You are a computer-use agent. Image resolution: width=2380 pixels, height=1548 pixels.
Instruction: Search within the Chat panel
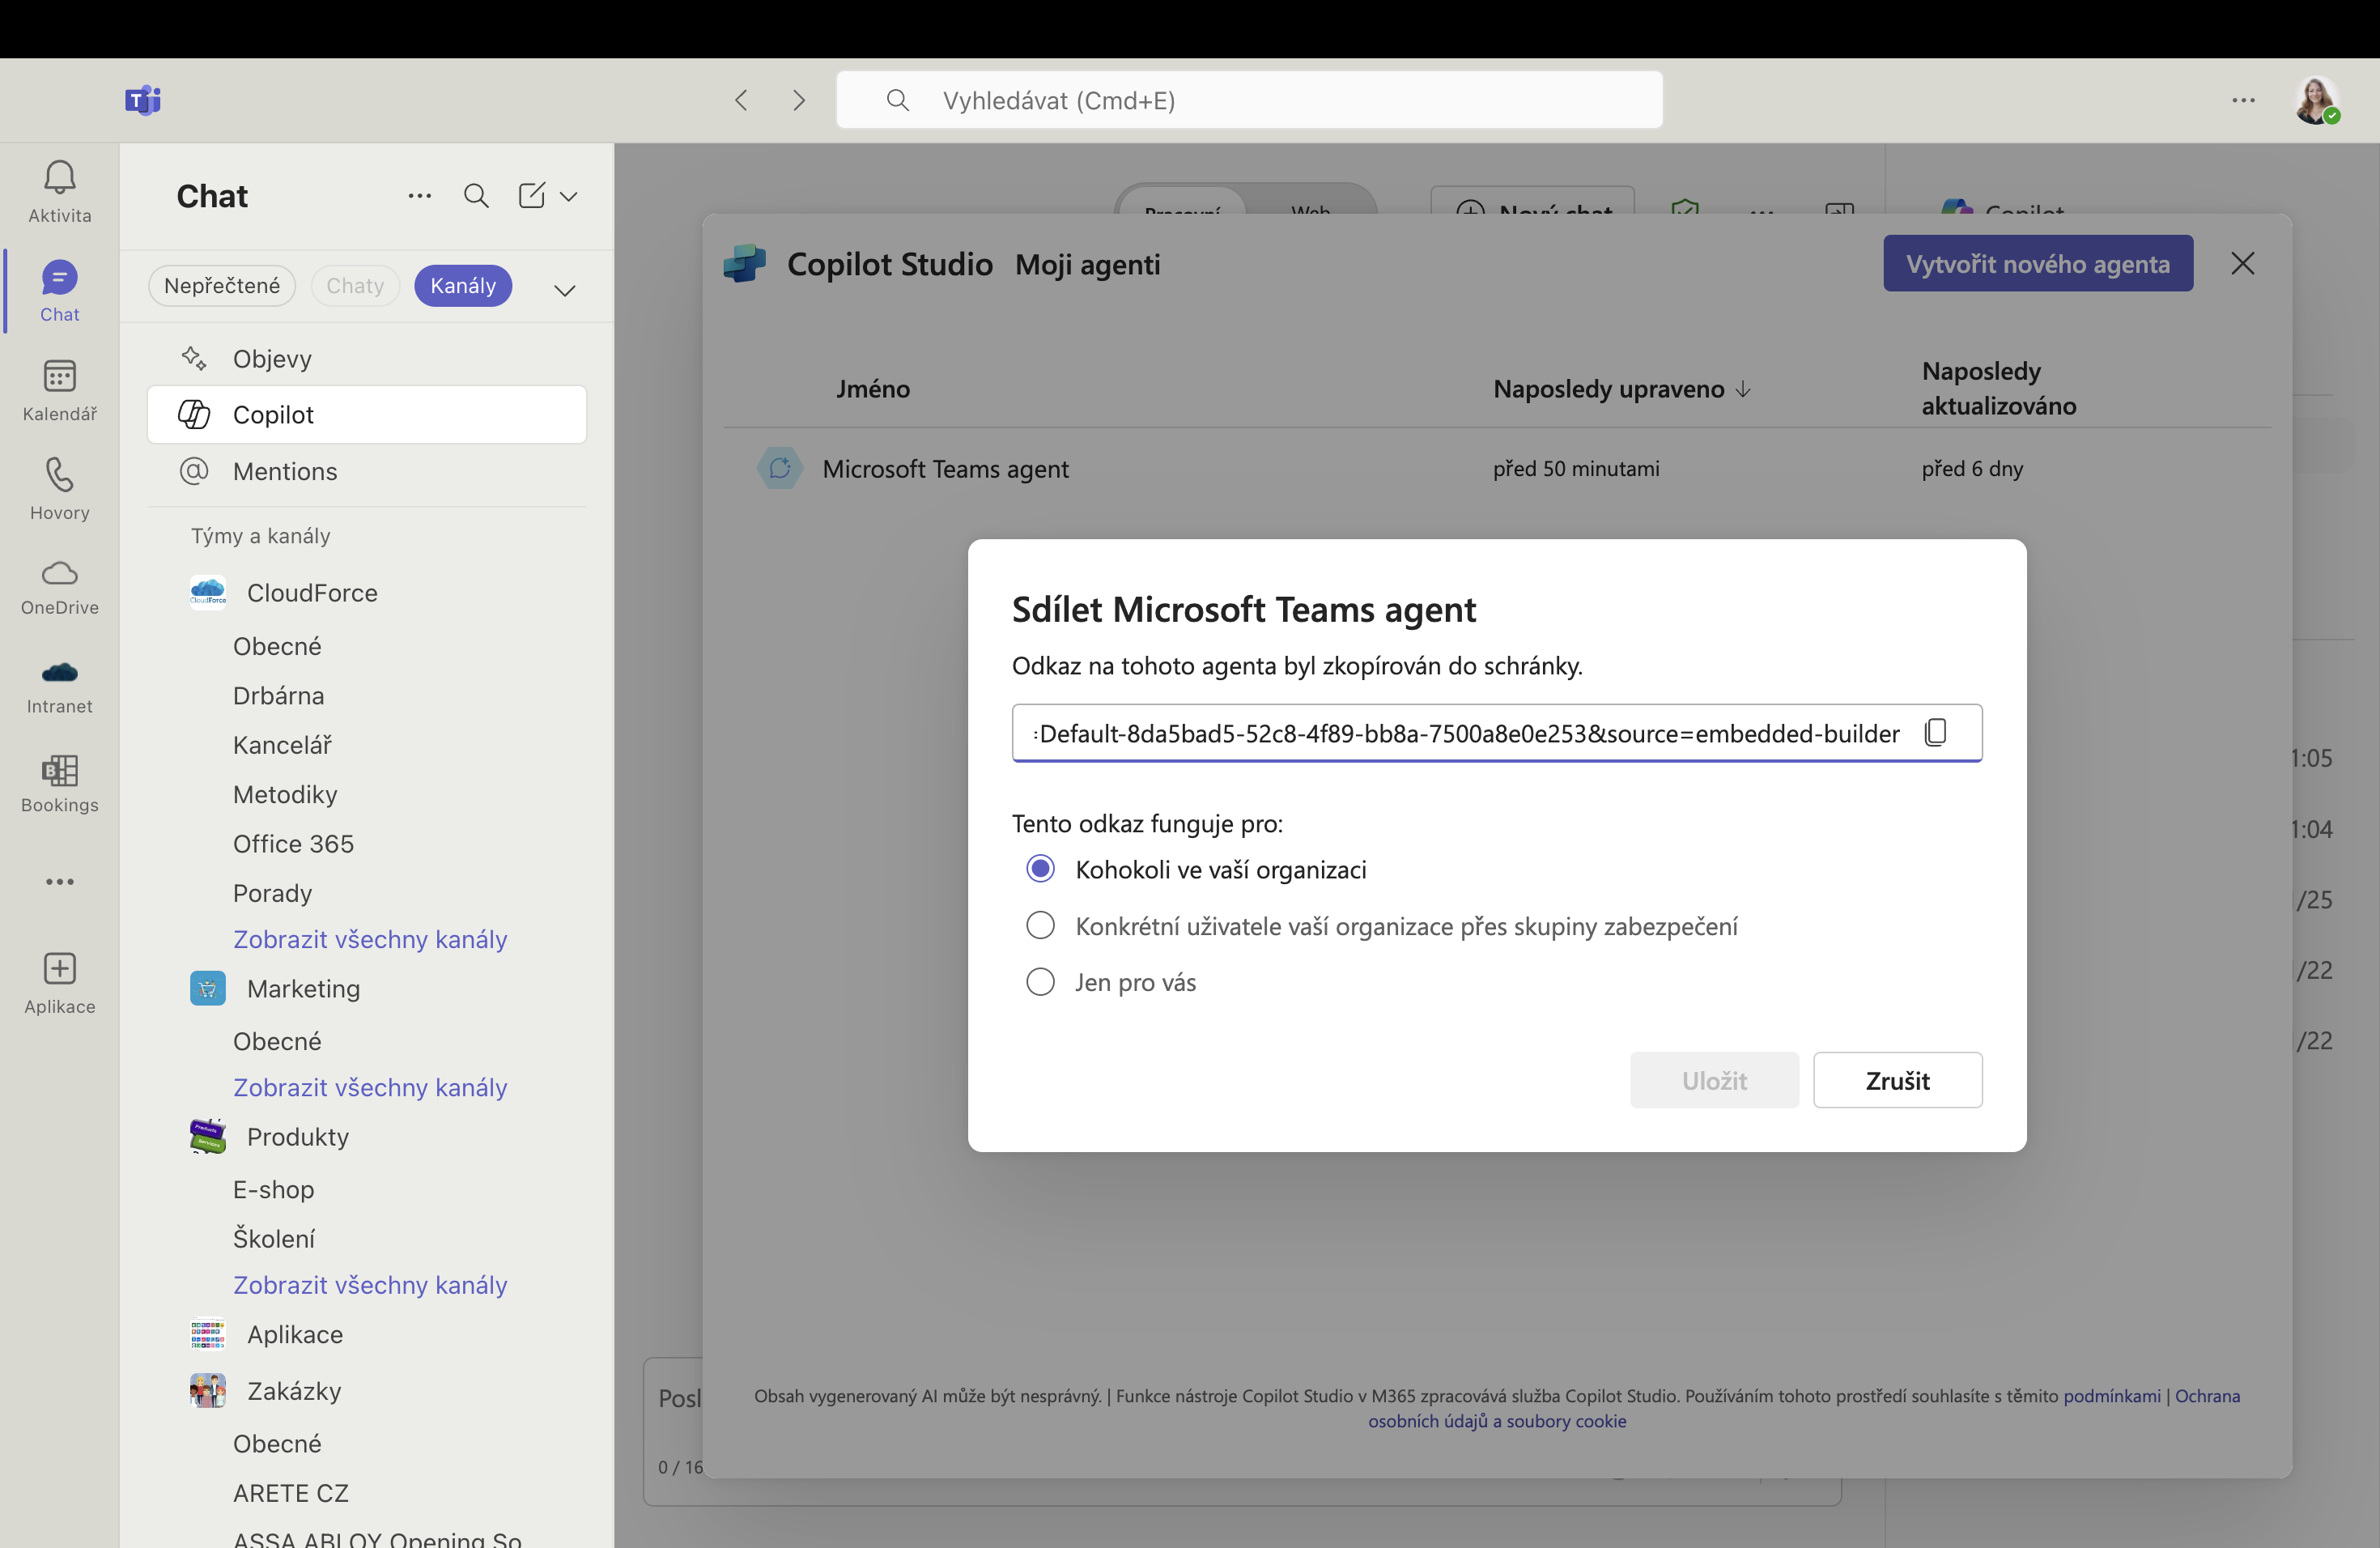pyautogui.click(x=477, y=196)
